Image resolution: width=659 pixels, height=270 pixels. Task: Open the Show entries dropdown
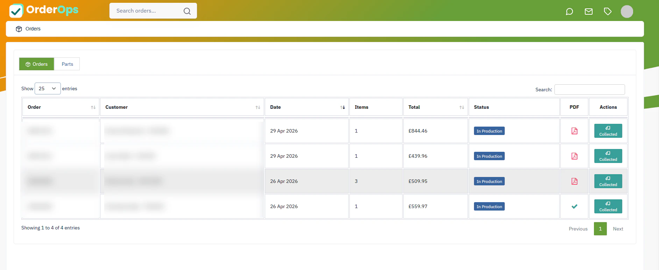click(48, 88)
